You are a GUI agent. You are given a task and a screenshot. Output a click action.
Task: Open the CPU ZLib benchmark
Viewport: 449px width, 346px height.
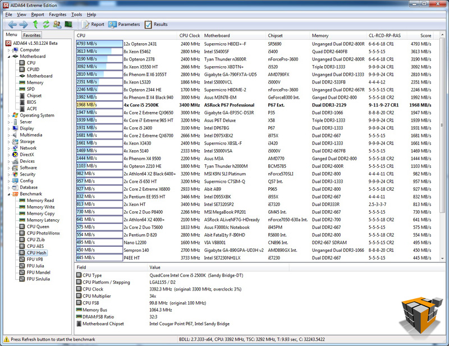(x=36, y=240)
